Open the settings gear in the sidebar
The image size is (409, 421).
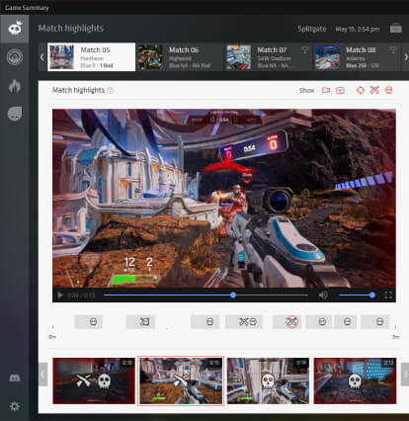15,406
